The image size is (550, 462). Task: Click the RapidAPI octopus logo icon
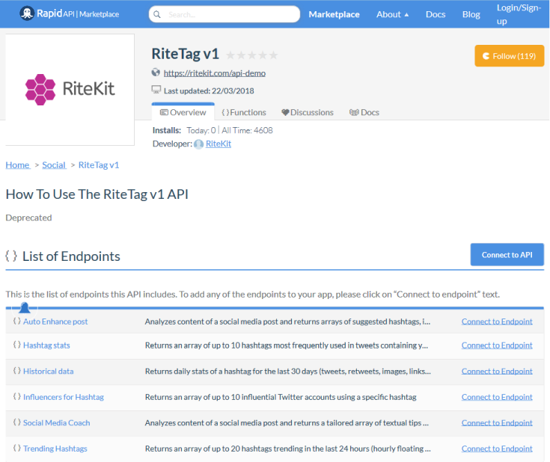tap(27, 13)
